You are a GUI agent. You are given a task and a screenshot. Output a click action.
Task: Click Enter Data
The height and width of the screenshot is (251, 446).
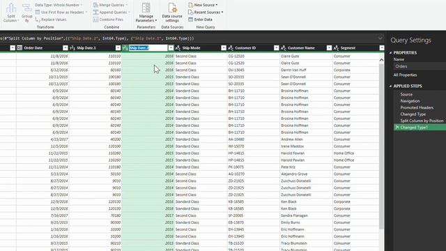pyautogui.click(x=200, y=20)
